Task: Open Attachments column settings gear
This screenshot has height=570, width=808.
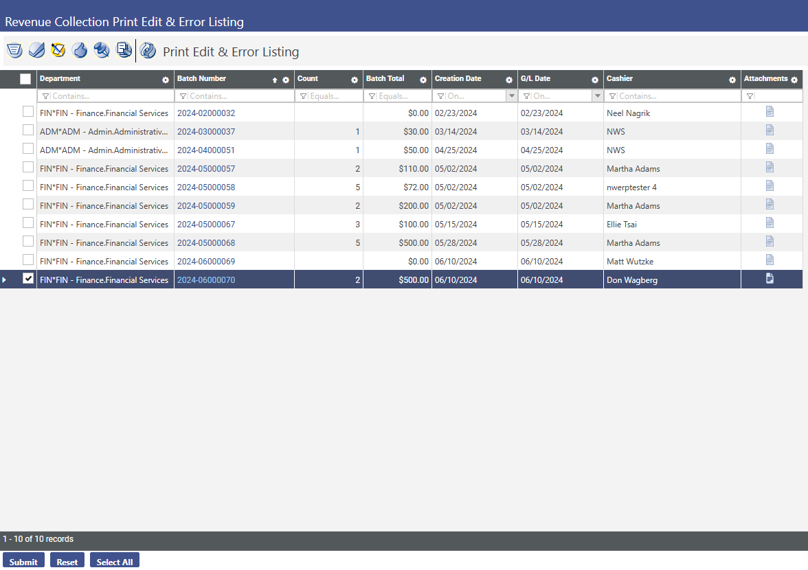Action: (794, 80)
